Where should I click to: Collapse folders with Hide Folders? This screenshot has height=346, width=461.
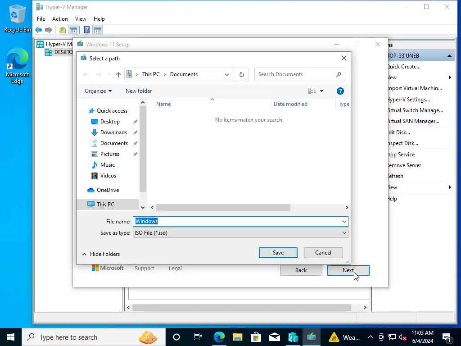coord(101,254)
